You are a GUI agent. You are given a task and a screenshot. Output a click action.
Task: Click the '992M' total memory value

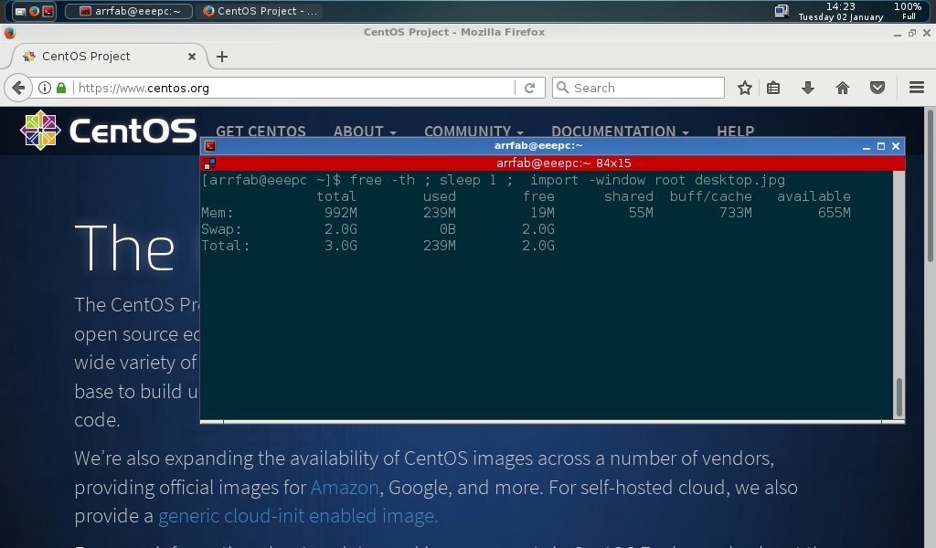coord(341,213)
